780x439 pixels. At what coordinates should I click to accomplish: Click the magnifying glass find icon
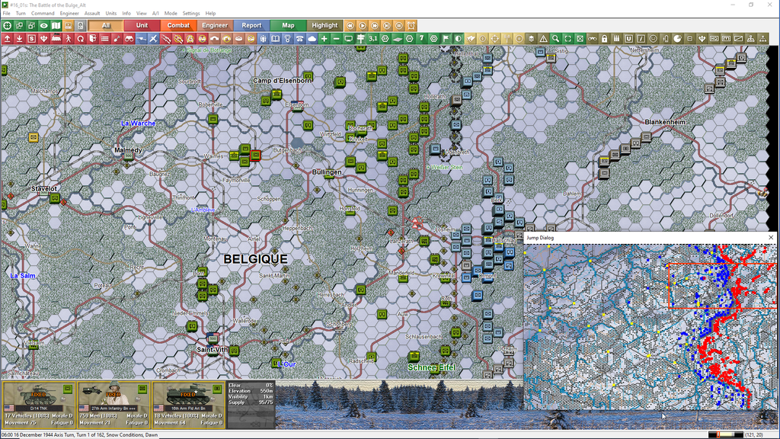point(555,38)
